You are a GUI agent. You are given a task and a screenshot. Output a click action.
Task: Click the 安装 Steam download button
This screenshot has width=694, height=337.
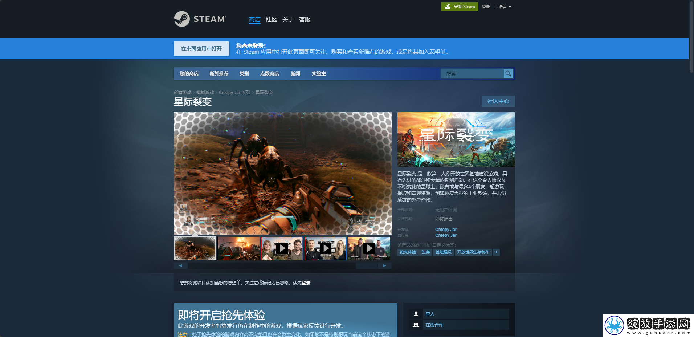(x=460, y=7)
